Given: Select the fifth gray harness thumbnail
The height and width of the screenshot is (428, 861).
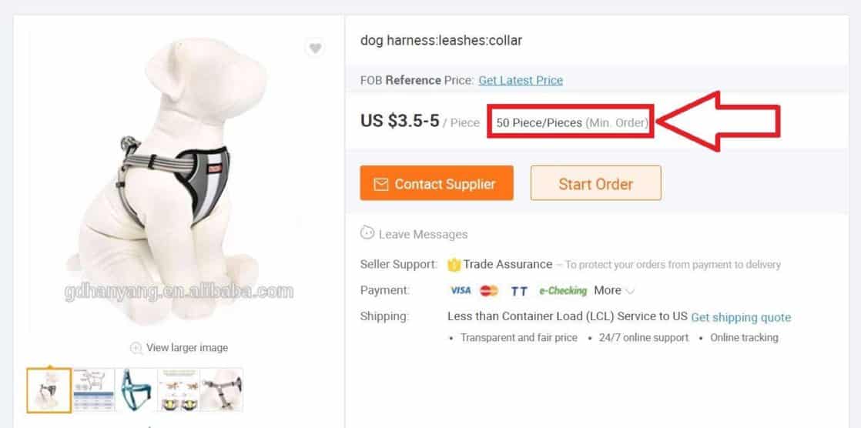Looking at the screenshot, I should click(x=222, y=390).
